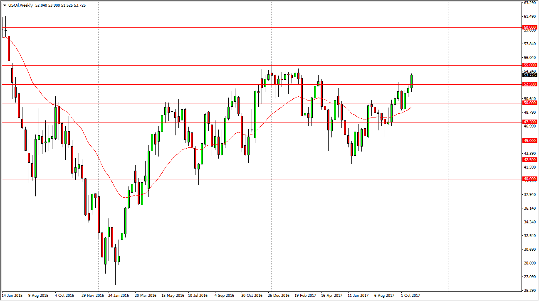Select the red 52.500 price level tag
This screenshot has width=539, height=301.
(530, 84)
